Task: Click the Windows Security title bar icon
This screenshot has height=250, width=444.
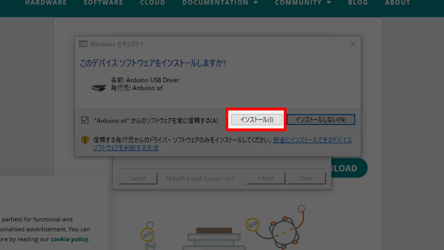Action: [x=83, y=44]
